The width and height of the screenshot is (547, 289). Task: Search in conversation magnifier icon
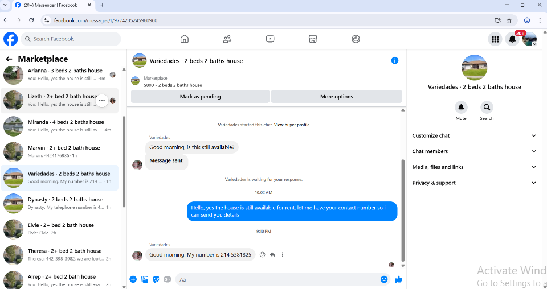pyautogui.click(x=487, y=108)
